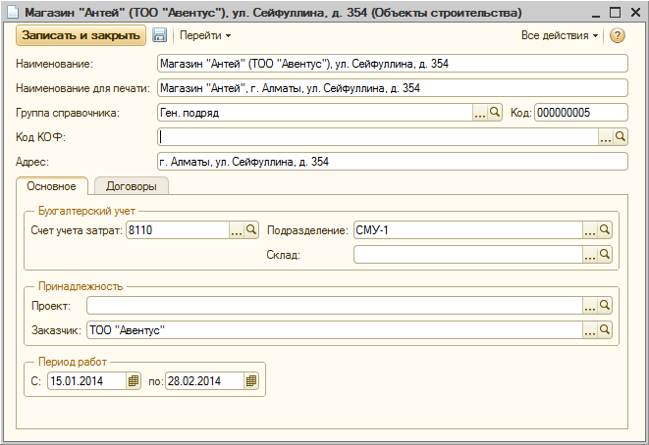Open the Все действия menu
The image size is (649, 445).
tap(560, 35)
